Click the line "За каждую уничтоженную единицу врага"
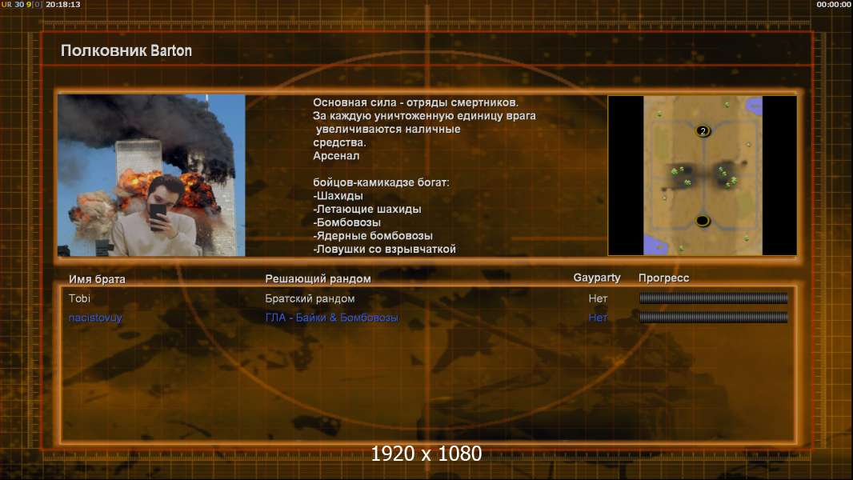Screen dimensions: 853x480 (x=424, y=116)
